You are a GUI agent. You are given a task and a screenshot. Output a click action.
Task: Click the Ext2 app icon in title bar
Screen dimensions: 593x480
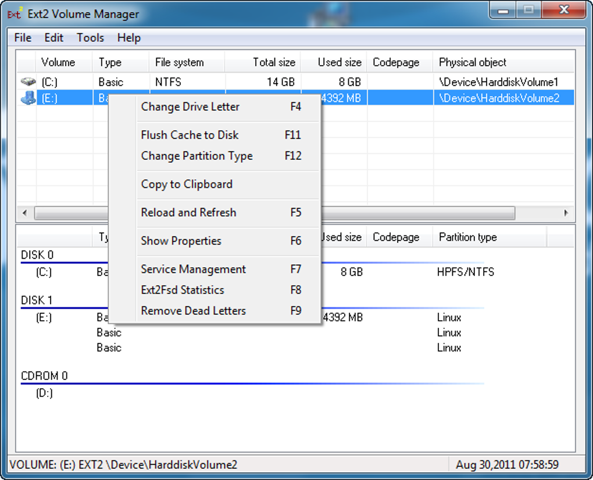point(15,14)
